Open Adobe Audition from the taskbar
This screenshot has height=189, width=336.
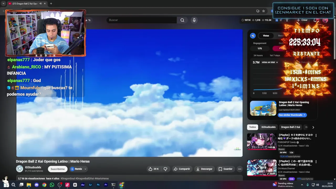click(83, 185)
